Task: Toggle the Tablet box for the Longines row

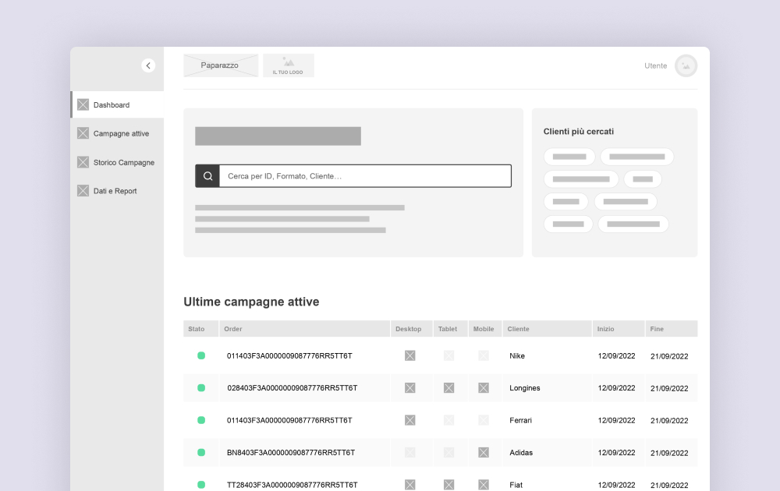Action: coord(448,387)
